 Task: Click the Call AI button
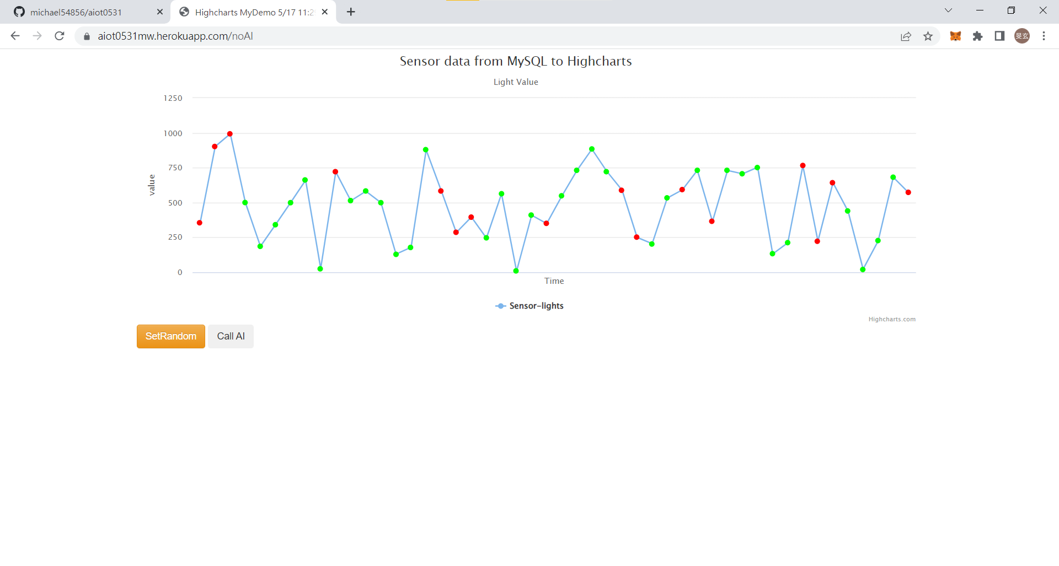(231, 336)
